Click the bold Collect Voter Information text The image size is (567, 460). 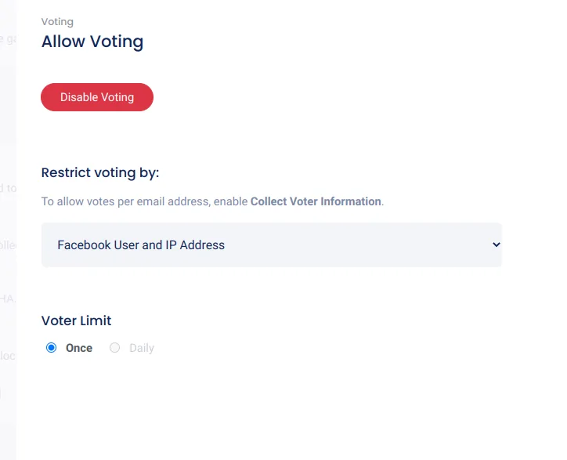point(316,201)
